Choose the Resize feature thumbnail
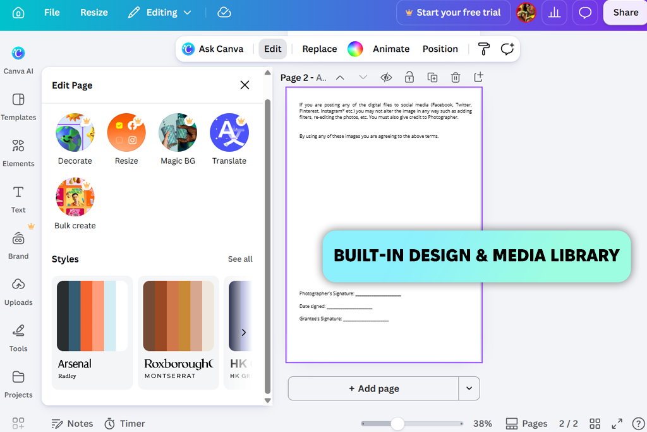 click(x=126, y=139)
